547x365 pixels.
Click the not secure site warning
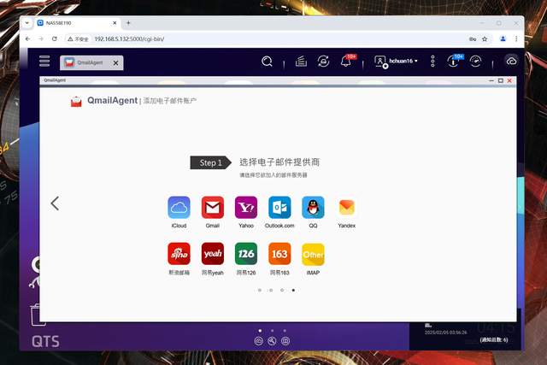click(78, 39)
